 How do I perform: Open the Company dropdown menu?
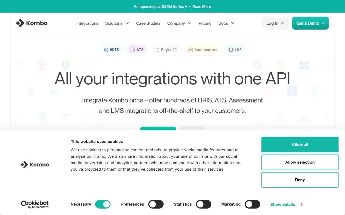pos(179,23)
